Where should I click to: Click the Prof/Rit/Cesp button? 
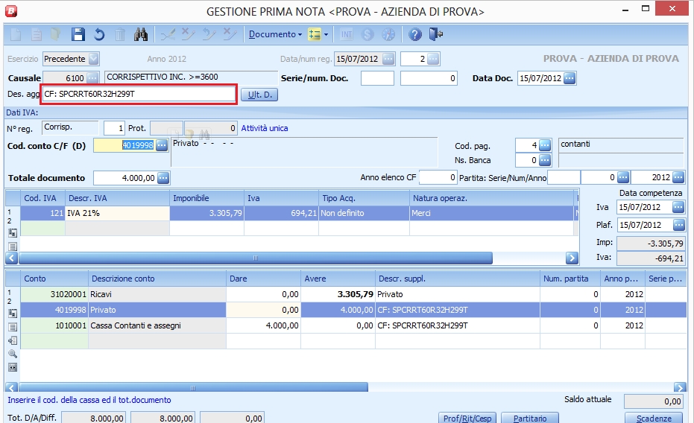(x=467, y=418)
